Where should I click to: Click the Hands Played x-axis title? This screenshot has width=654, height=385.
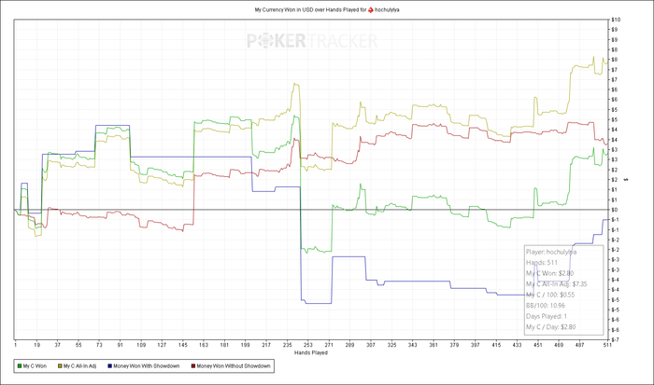(x=311, y=353)
